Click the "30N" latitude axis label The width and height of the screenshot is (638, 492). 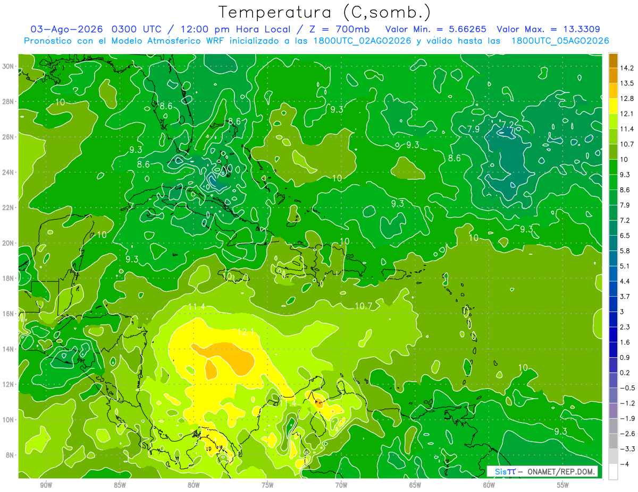point(9,66)
